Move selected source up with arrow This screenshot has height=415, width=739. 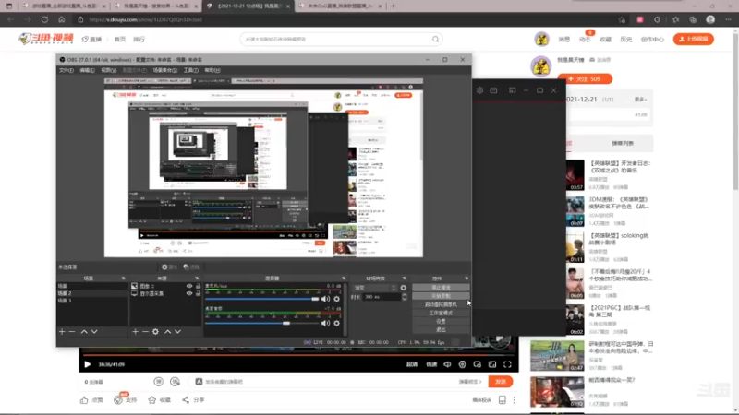[x=168, y=332]
